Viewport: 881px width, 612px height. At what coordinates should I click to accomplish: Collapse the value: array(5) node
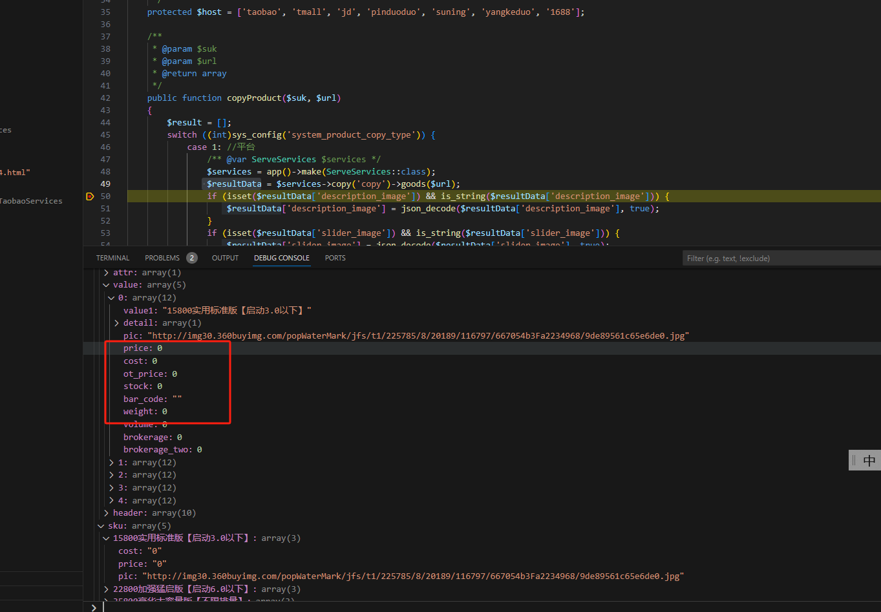(x=107, y=285)
